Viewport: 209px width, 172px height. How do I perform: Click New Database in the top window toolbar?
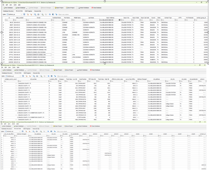coord(8,8)
